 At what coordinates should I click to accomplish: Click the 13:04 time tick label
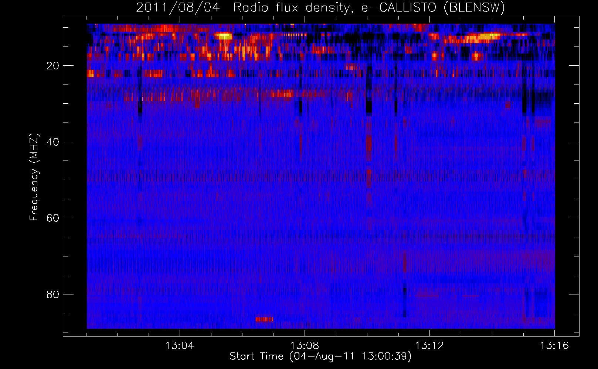pyautogui.click(x=180, y=346)
